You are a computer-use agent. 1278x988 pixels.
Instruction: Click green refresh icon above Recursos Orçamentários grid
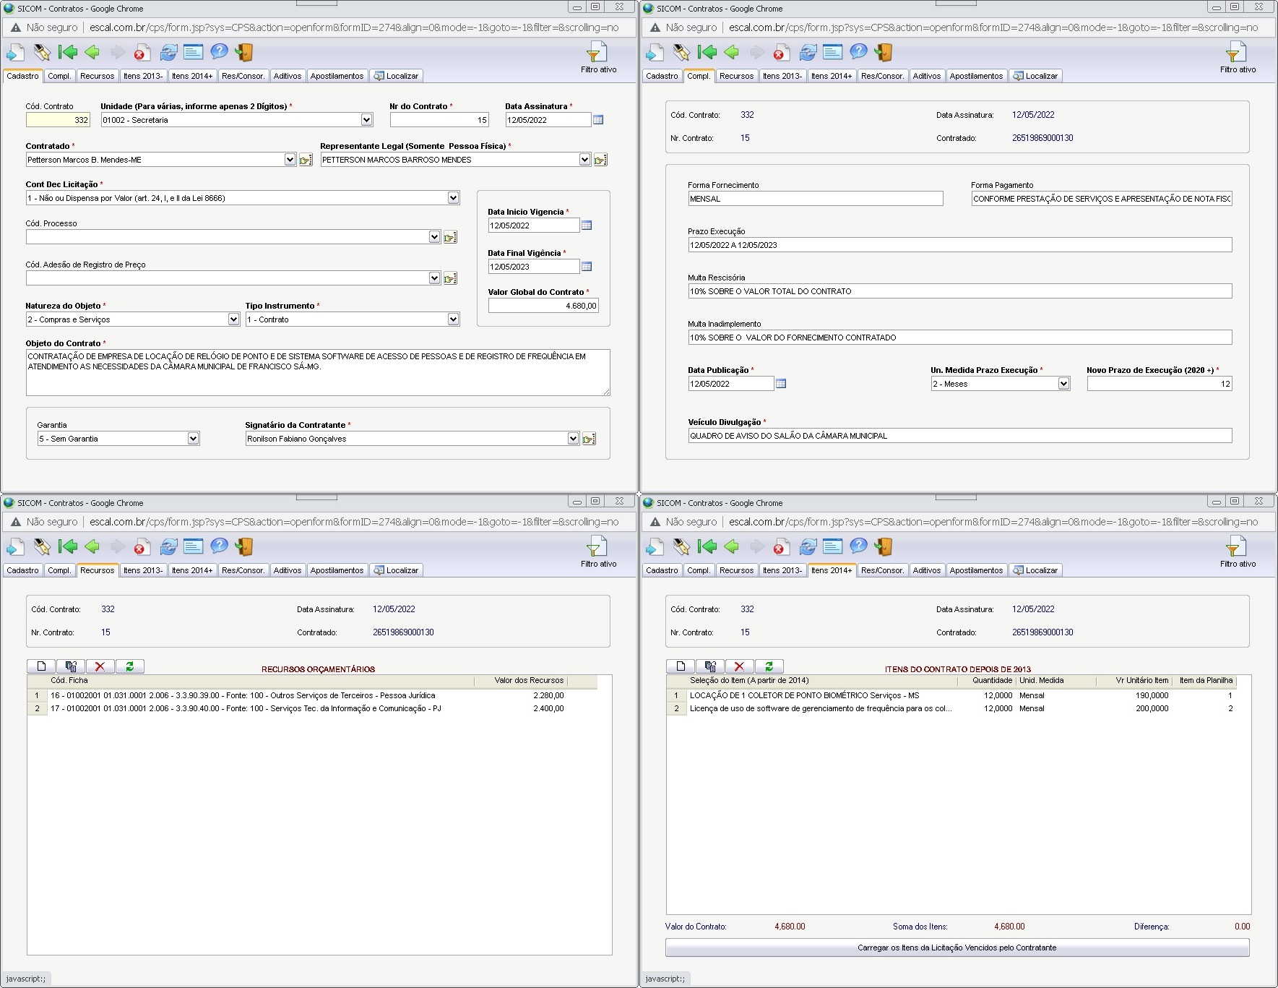129,666
